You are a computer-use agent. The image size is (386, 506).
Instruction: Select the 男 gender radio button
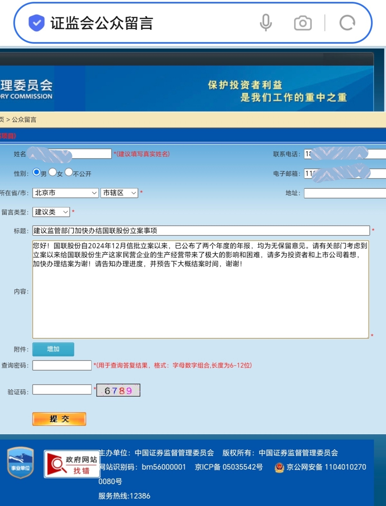pos(36,172)
